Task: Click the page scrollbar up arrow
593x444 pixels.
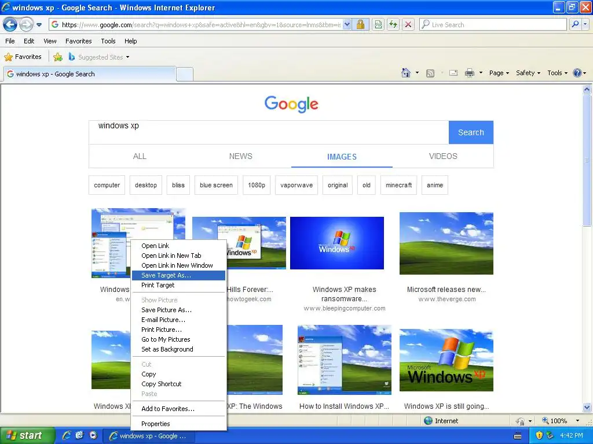Action: [587, 90]
